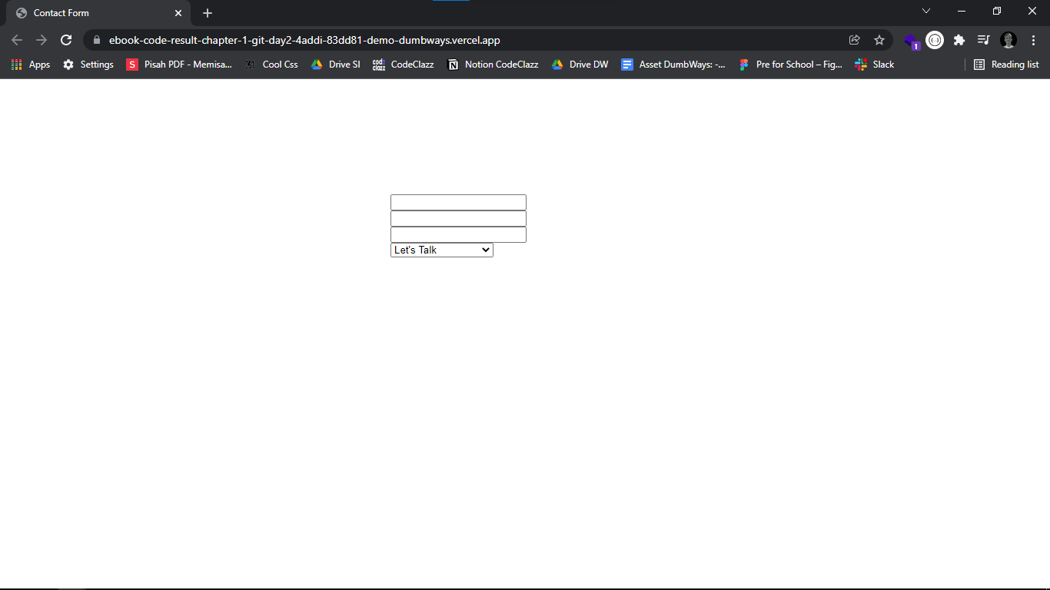Open the Reading list panel
Image resolution: width=1050 pixels, height=590 pixels.
coord(1006,65)
